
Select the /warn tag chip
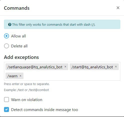[12, 76]
